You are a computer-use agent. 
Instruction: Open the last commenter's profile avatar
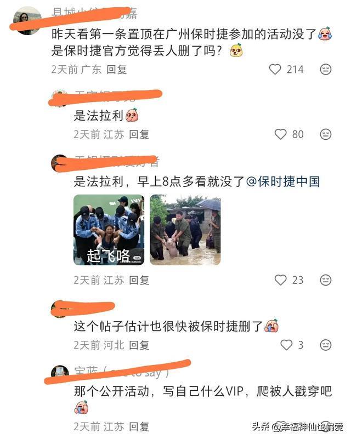(x=60, y=372)
